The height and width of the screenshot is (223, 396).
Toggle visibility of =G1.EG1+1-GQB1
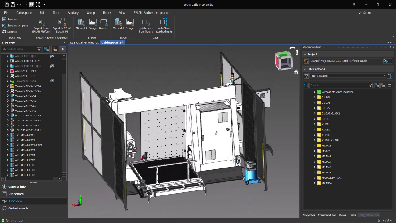52,56
